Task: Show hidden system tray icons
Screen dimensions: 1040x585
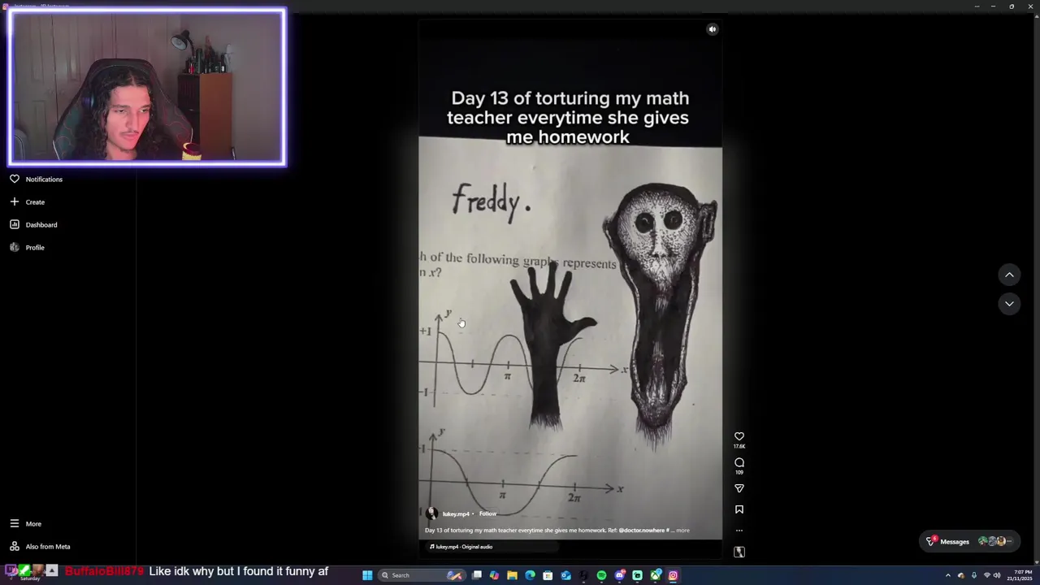Action: tap(947, 575)
